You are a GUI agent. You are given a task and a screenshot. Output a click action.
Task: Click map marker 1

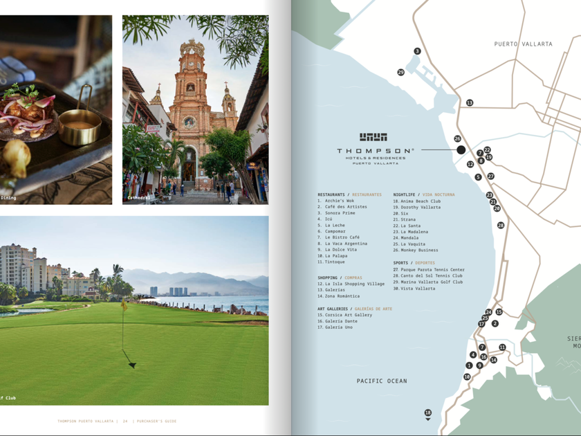(x=469, y=365)
